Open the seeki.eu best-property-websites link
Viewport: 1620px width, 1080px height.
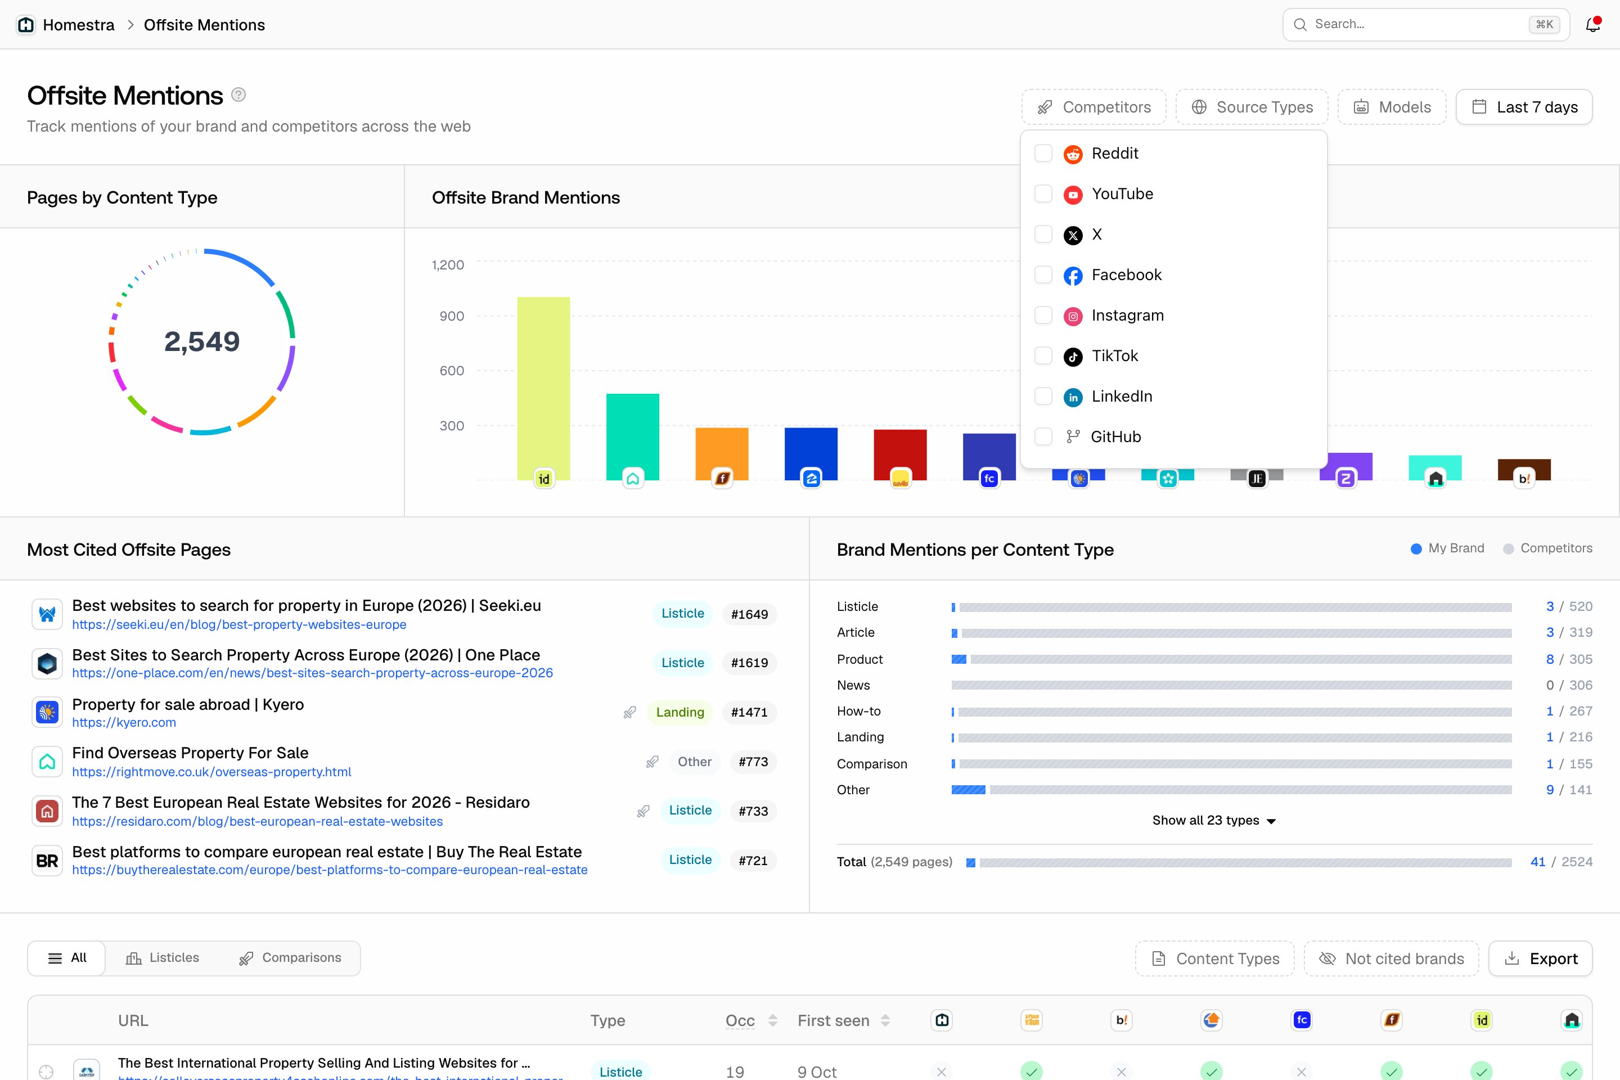pyautogui.click(x=239, y=625)
